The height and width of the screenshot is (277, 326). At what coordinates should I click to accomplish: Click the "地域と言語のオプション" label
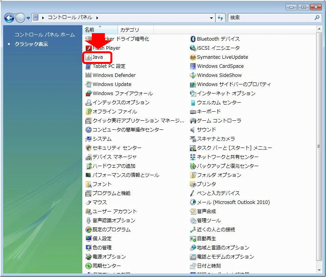click(x=223, y=248)
